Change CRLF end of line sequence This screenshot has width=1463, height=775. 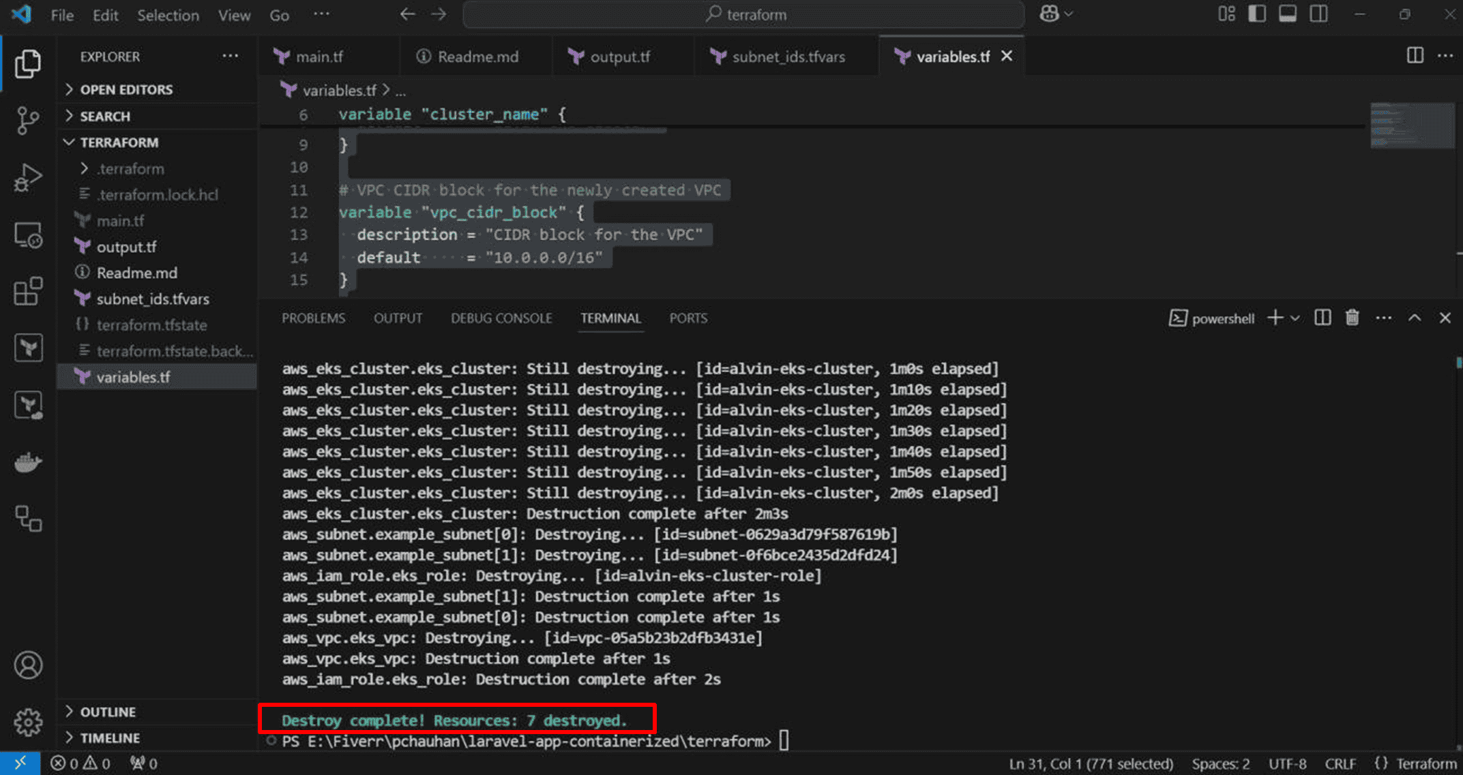tap(1340, 763)
